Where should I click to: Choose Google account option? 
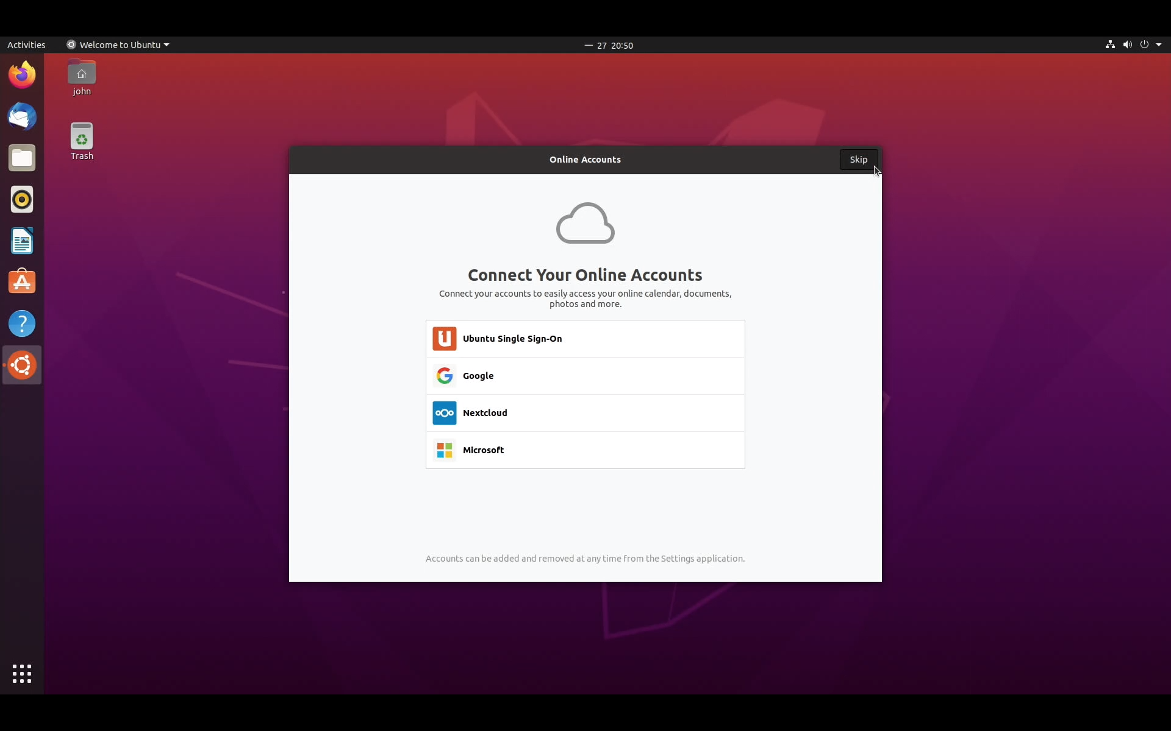[x=585, y=376]
